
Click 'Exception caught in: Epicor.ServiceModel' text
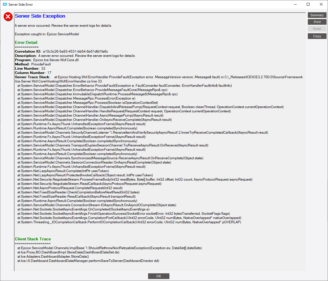47,34
